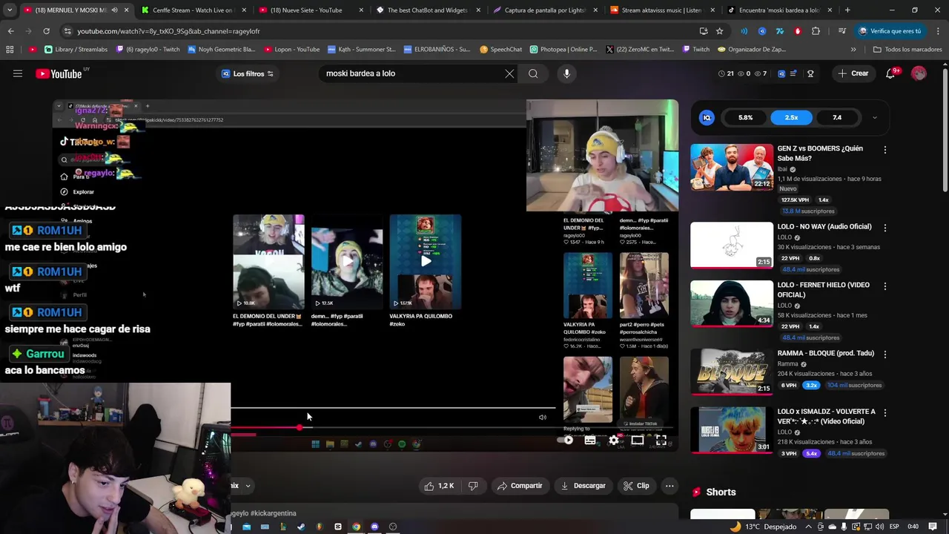Click the Crear create button

click(853, 73)
